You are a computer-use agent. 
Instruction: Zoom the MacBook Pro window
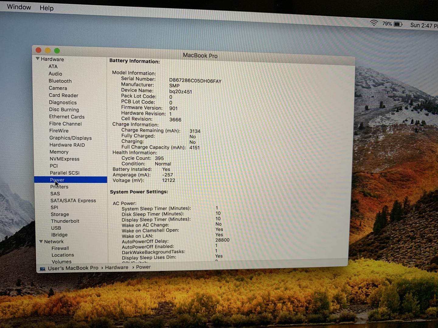click(x=57, y=51)
